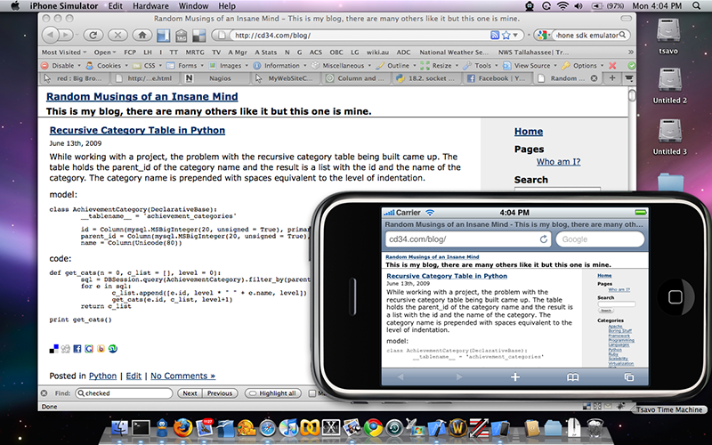712x445 pixels.
Task: Switch to the Facebook tab
Action: pyautogui.click(x=498, y=78)
